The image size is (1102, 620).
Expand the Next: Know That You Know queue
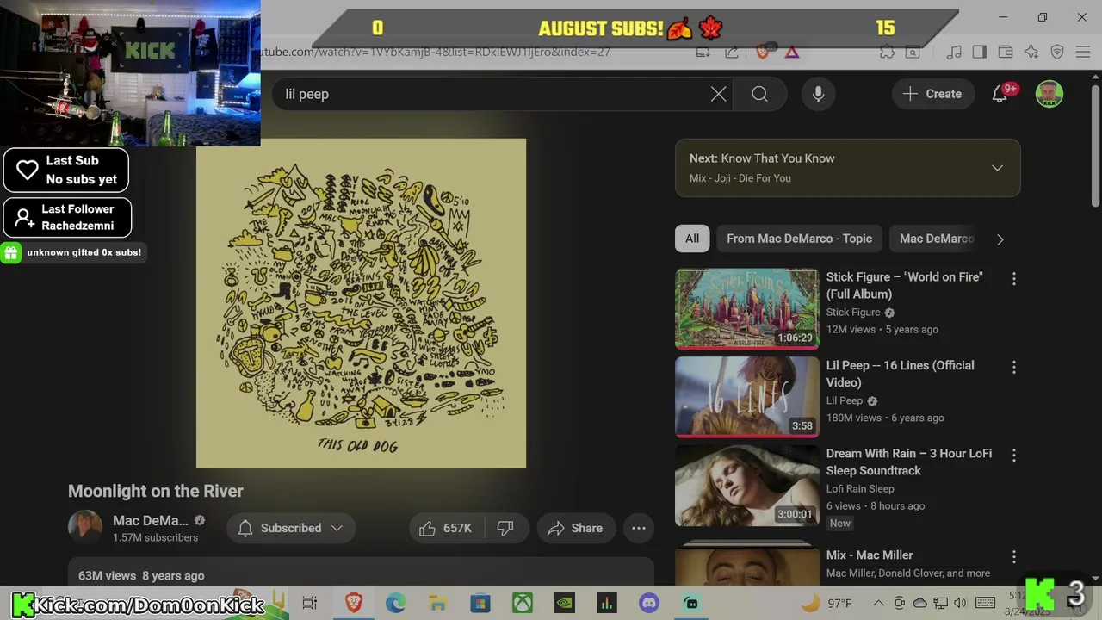click(997, 168)
